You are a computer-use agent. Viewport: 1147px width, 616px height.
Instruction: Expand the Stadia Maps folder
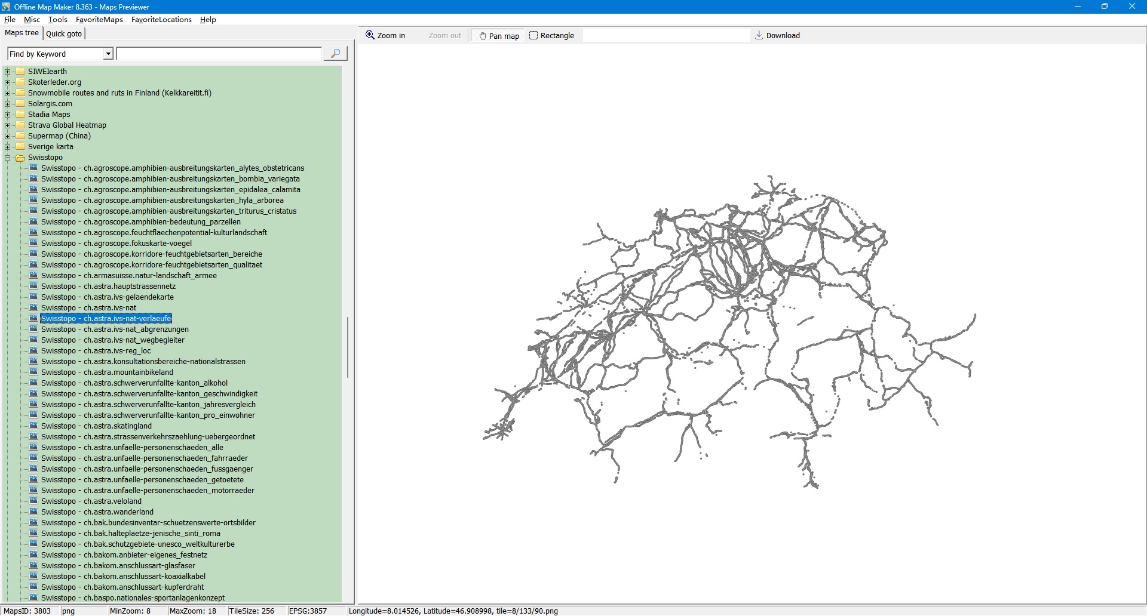click(8, 115)
